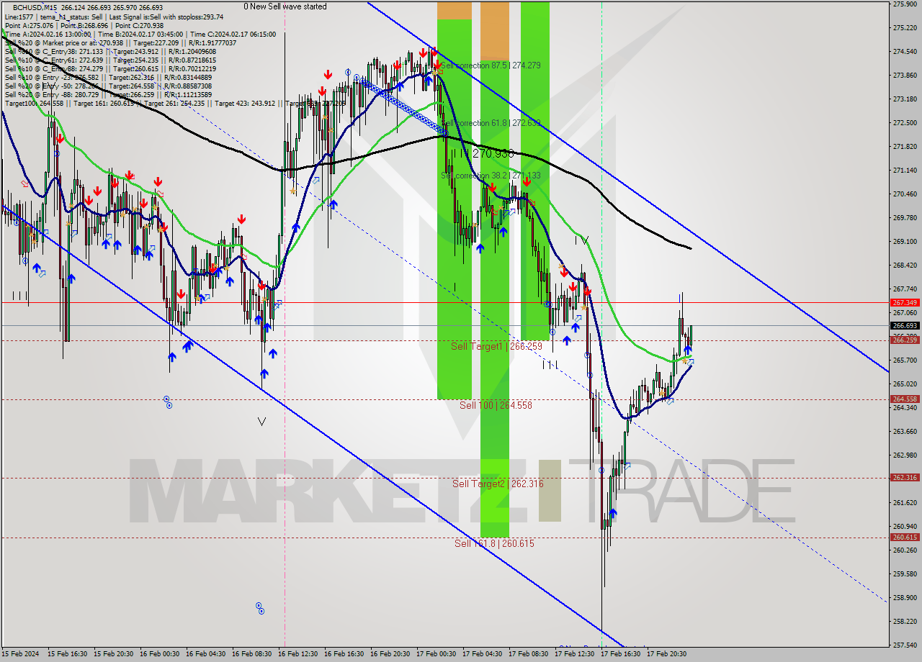The height and width of the screenshot is (662, 922).
Task: Click the '15 Feb 20:30' time label
Action: pyautogui.click(x=114, y=654)
